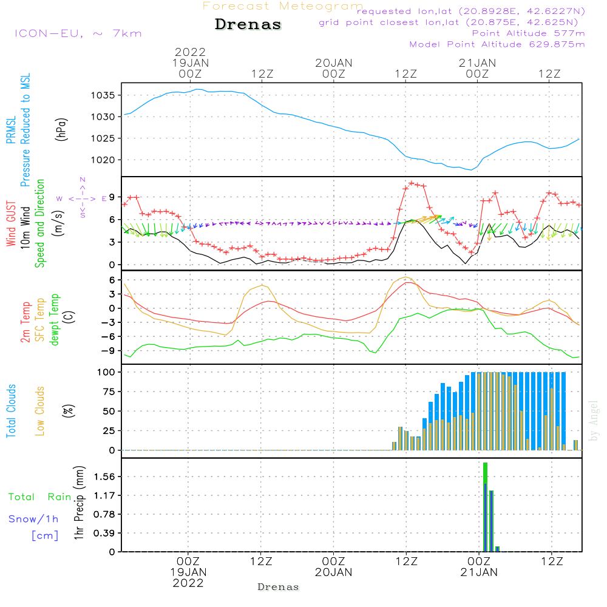607x607 pixels.
Task: Click the 'Total Clouds' axis legend
Action: coord(11,411)
